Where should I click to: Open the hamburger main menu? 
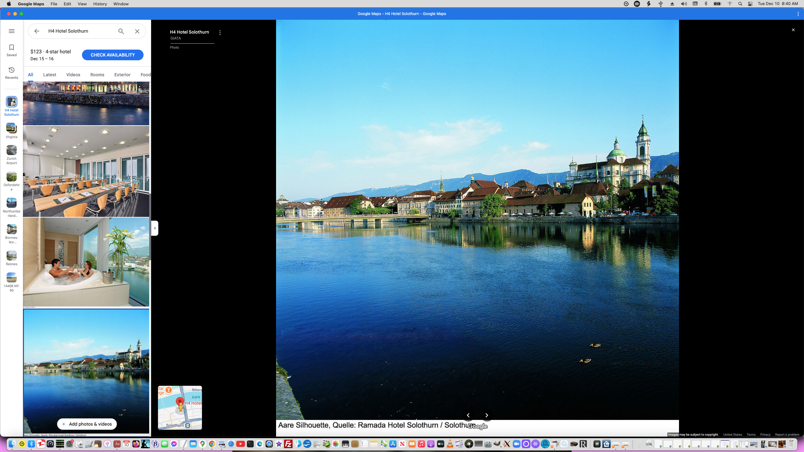pos(12,31)
